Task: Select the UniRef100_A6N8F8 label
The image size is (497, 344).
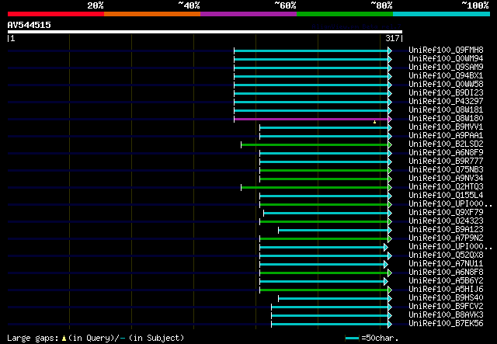Action: 446,273
